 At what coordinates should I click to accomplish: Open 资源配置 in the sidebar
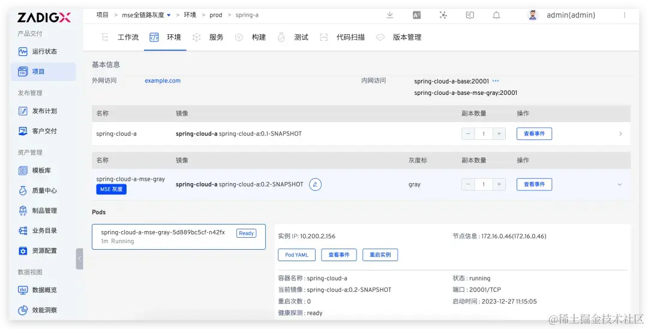[x=38, y=250]
